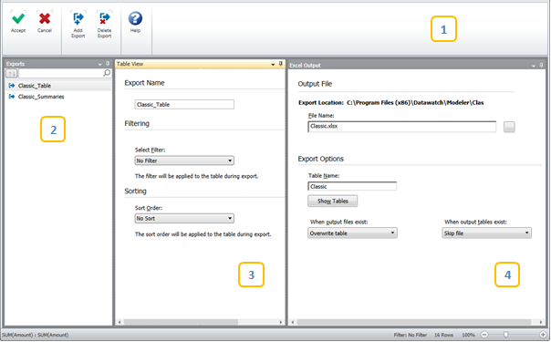Viewport: 551px width, 342px height.
Task: Click the search magnifier in Exports panel
Action: (107, 73)
